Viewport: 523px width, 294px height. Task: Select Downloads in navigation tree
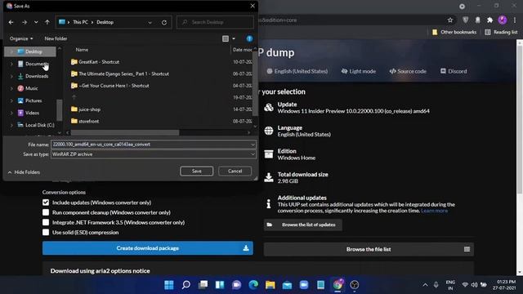coord(37,76)
